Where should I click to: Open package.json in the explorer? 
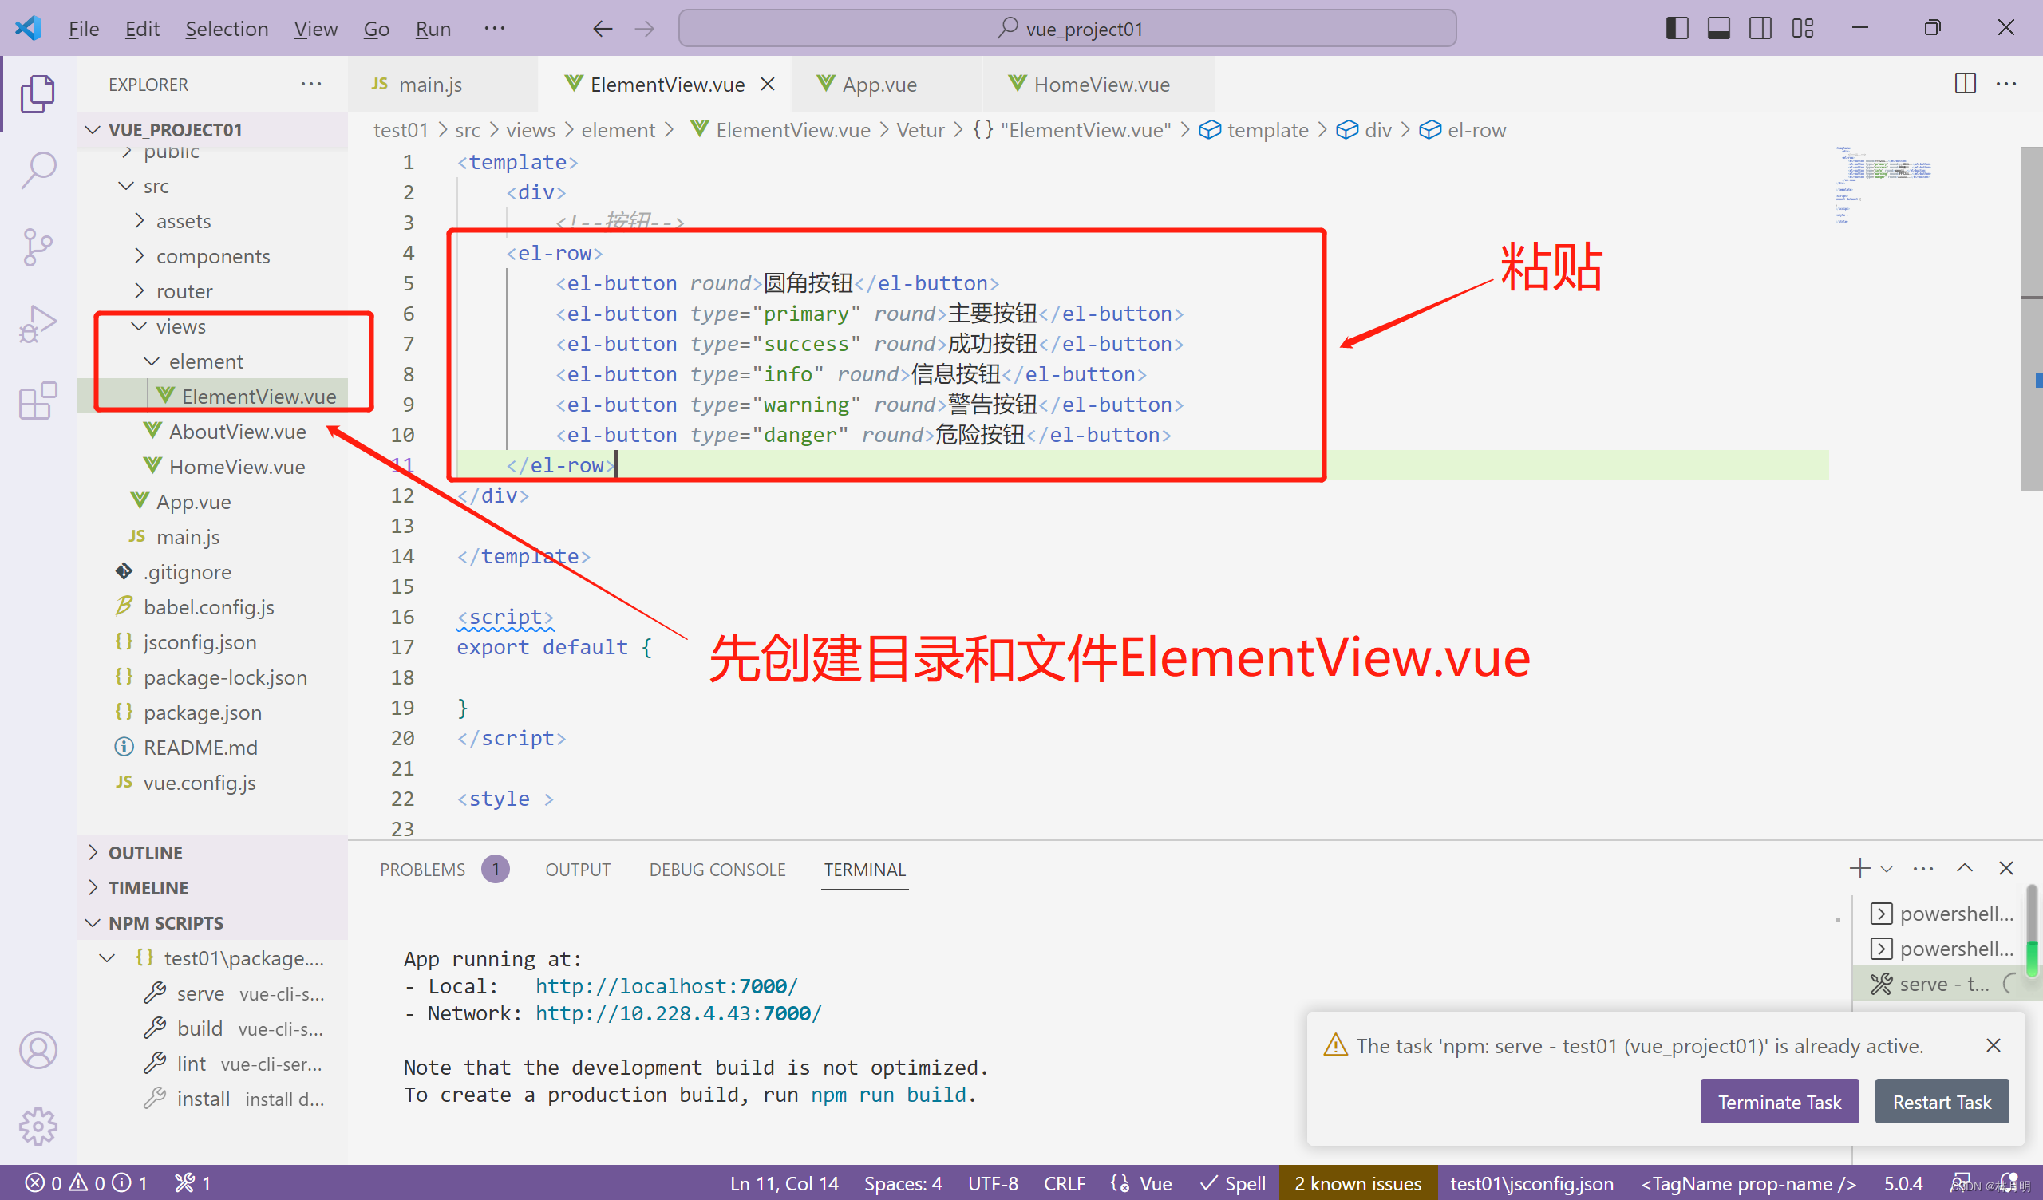click(x=212, y=712)
